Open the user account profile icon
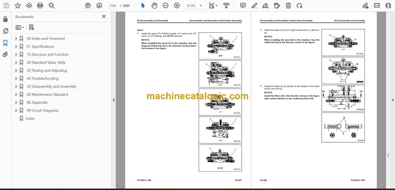This screenshot has height=190, width=395. [x=388, y=6]
